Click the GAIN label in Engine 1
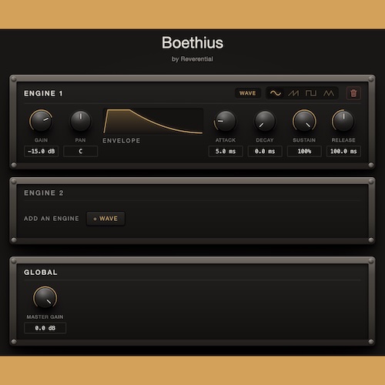The width and height of the screenshot is (385, 385). pos(41,140)
